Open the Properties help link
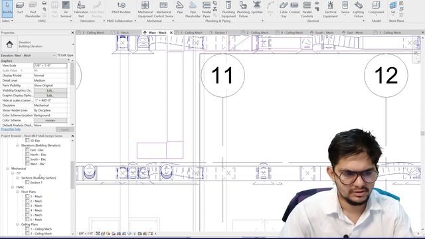The width and height of the screenshot is (425, 239). [11, 129]
